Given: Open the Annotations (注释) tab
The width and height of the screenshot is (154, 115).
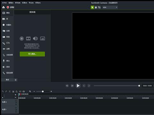Looking at the screenshot, I should pyautogui.click(x=7, y=31).
